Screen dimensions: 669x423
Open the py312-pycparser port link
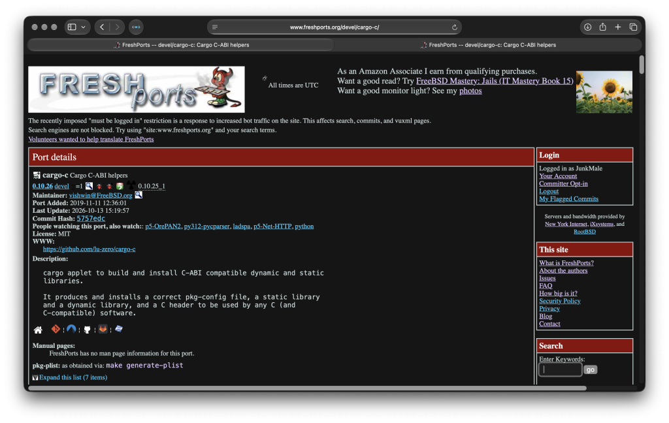[207, 227]
